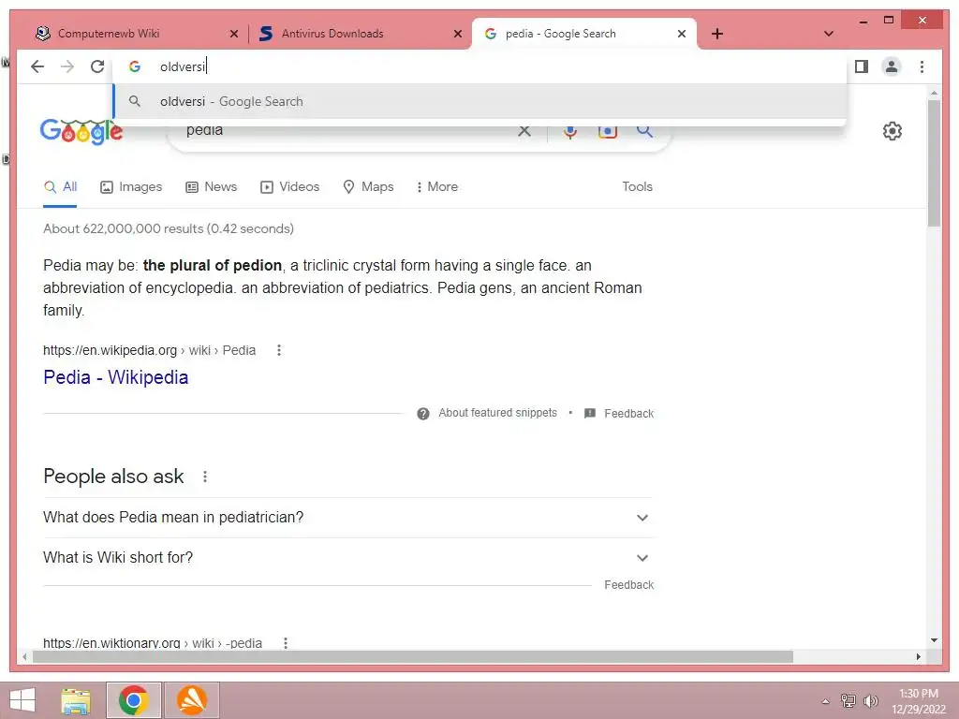Screen dimensions: 959x719
Task: Close the pedia - Google Search tab
Action: point(682,34)
